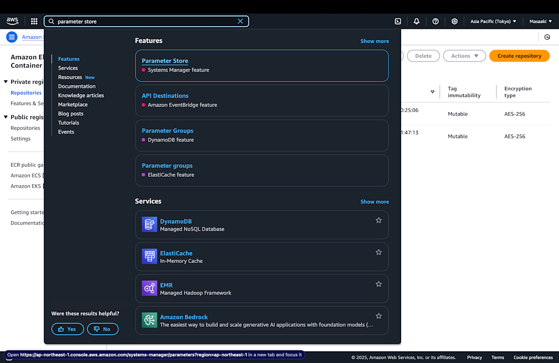
Task: Open the Actions dropdown
Action: pyautogui.click(x=465, y=56)
